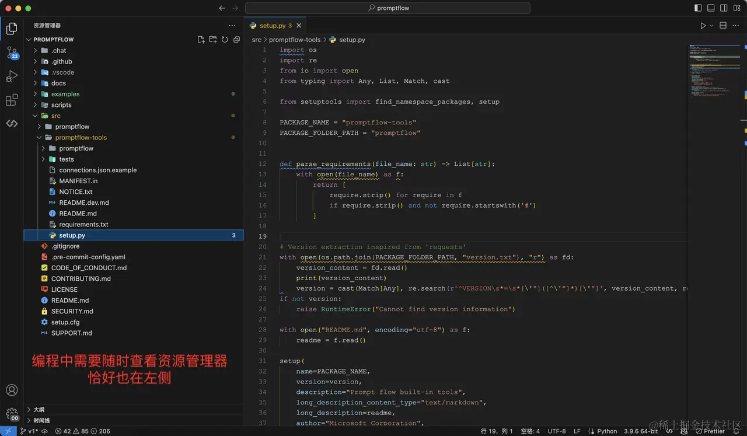Open the Extensions view
Image resolution: width=747 pixels, height=436 pixels.
[x=12, y=100]
